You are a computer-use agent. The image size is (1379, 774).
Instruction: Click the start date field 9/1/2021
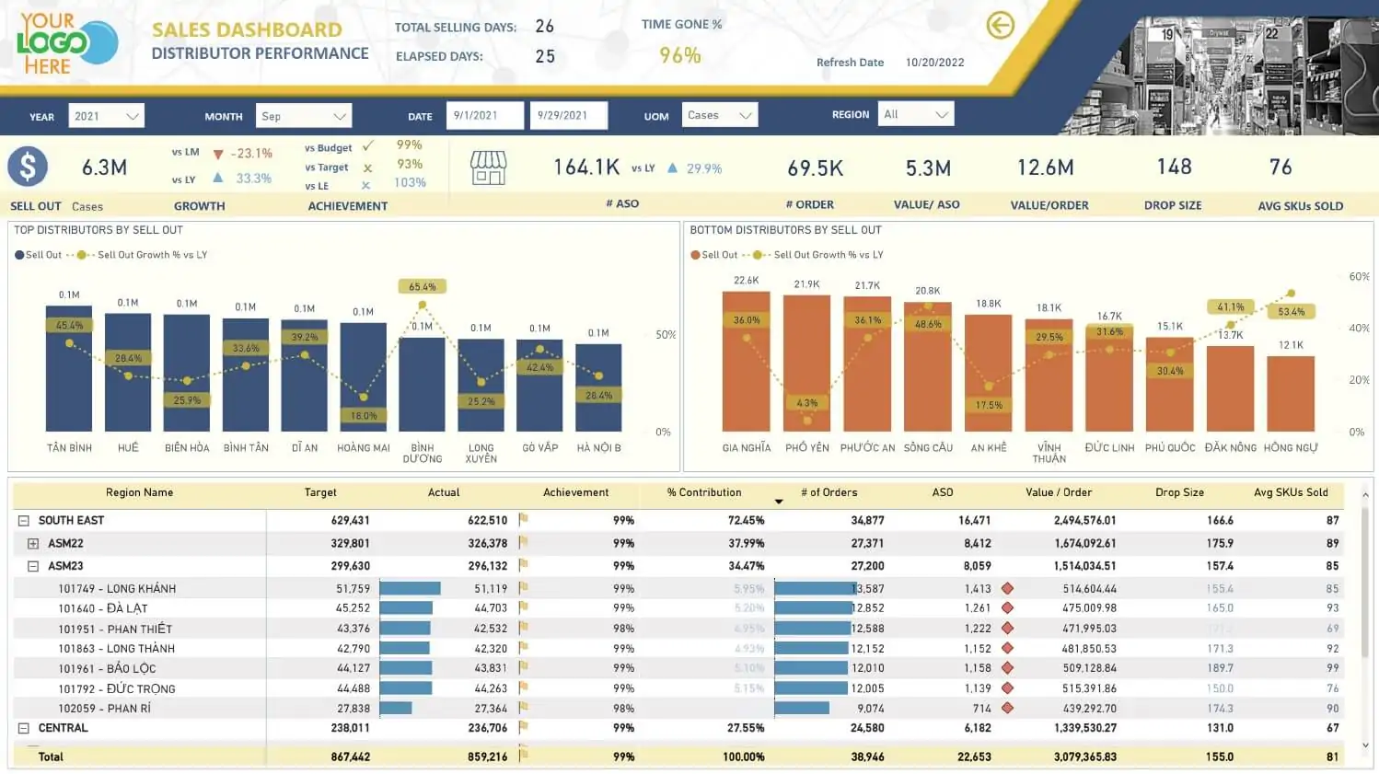click(x=485, y=115)
